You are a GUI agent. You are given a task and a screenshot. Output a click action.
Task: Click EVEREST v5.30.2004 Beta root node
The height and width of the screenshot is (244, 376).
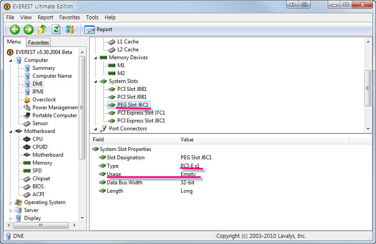click(x=44, y=52)
